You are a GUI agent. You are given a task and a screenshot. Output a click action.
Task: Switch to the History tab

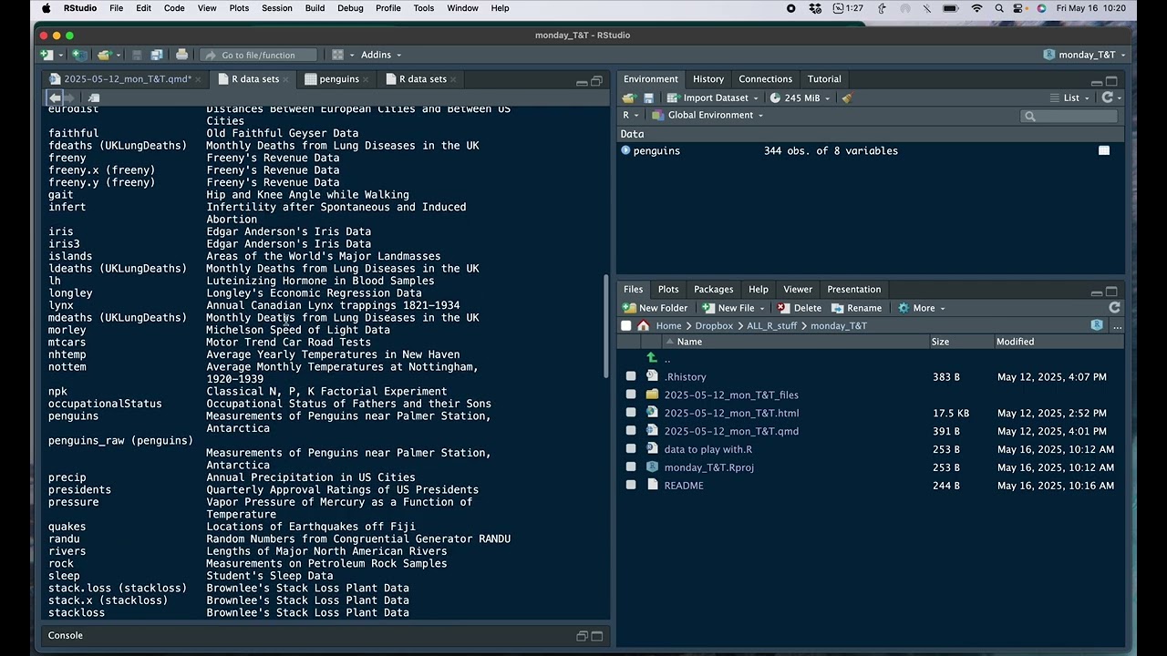[708, 79]
